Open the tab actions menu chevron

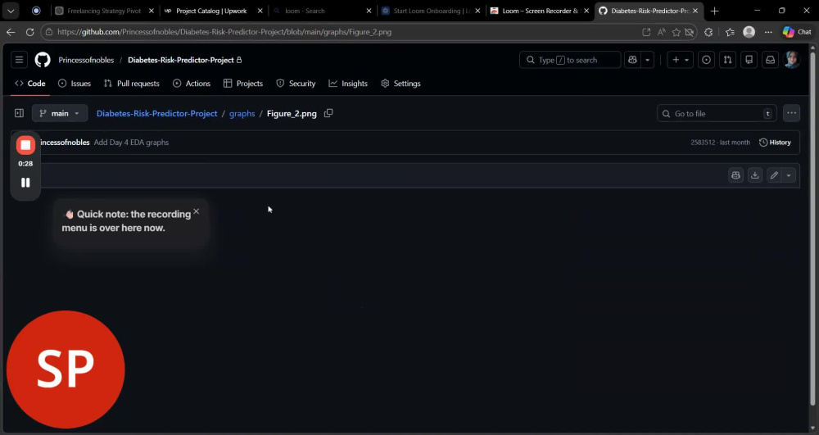11,11
